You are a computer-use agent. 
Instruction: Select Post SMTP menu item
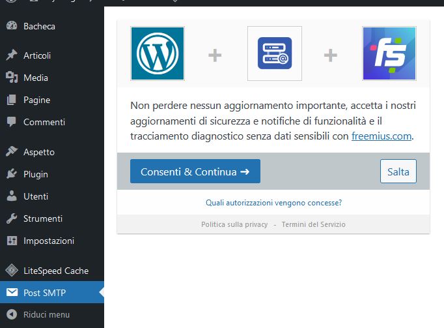pos(52,292)
